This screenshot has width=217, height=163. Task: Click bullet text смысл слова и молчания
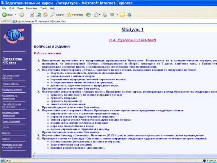tap(68, 104)
